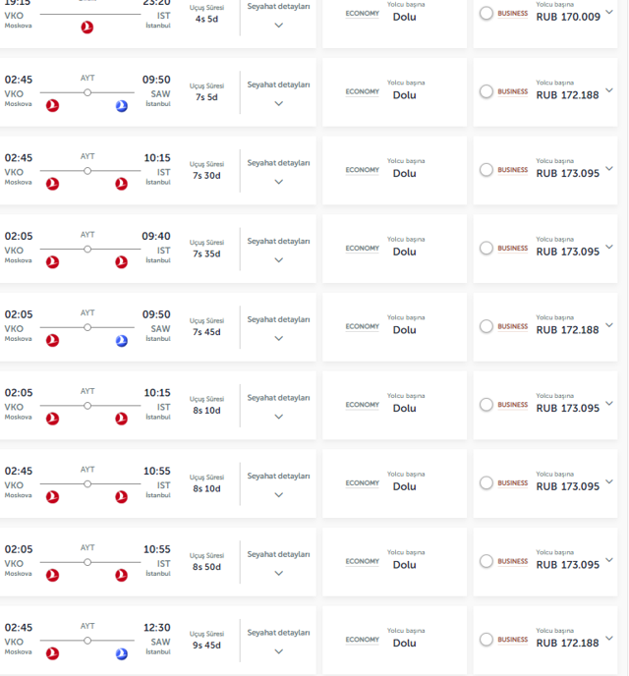Click the departure Turkish Airlines logo on the 7s 35d flight
Screen dimensions: 629x676
[x=53, y=262]
